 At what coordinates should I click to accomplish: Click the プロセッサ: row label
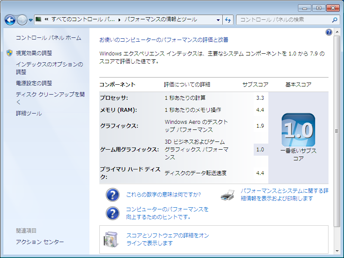coord(114,98)
